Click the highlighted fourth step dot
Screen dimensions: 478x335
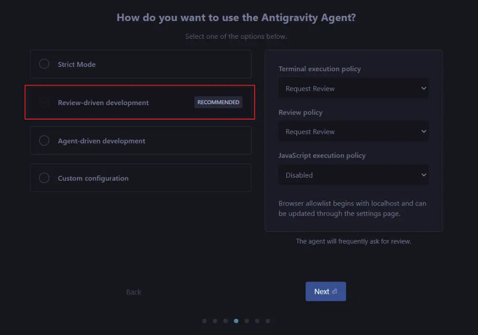coord(236,321)
